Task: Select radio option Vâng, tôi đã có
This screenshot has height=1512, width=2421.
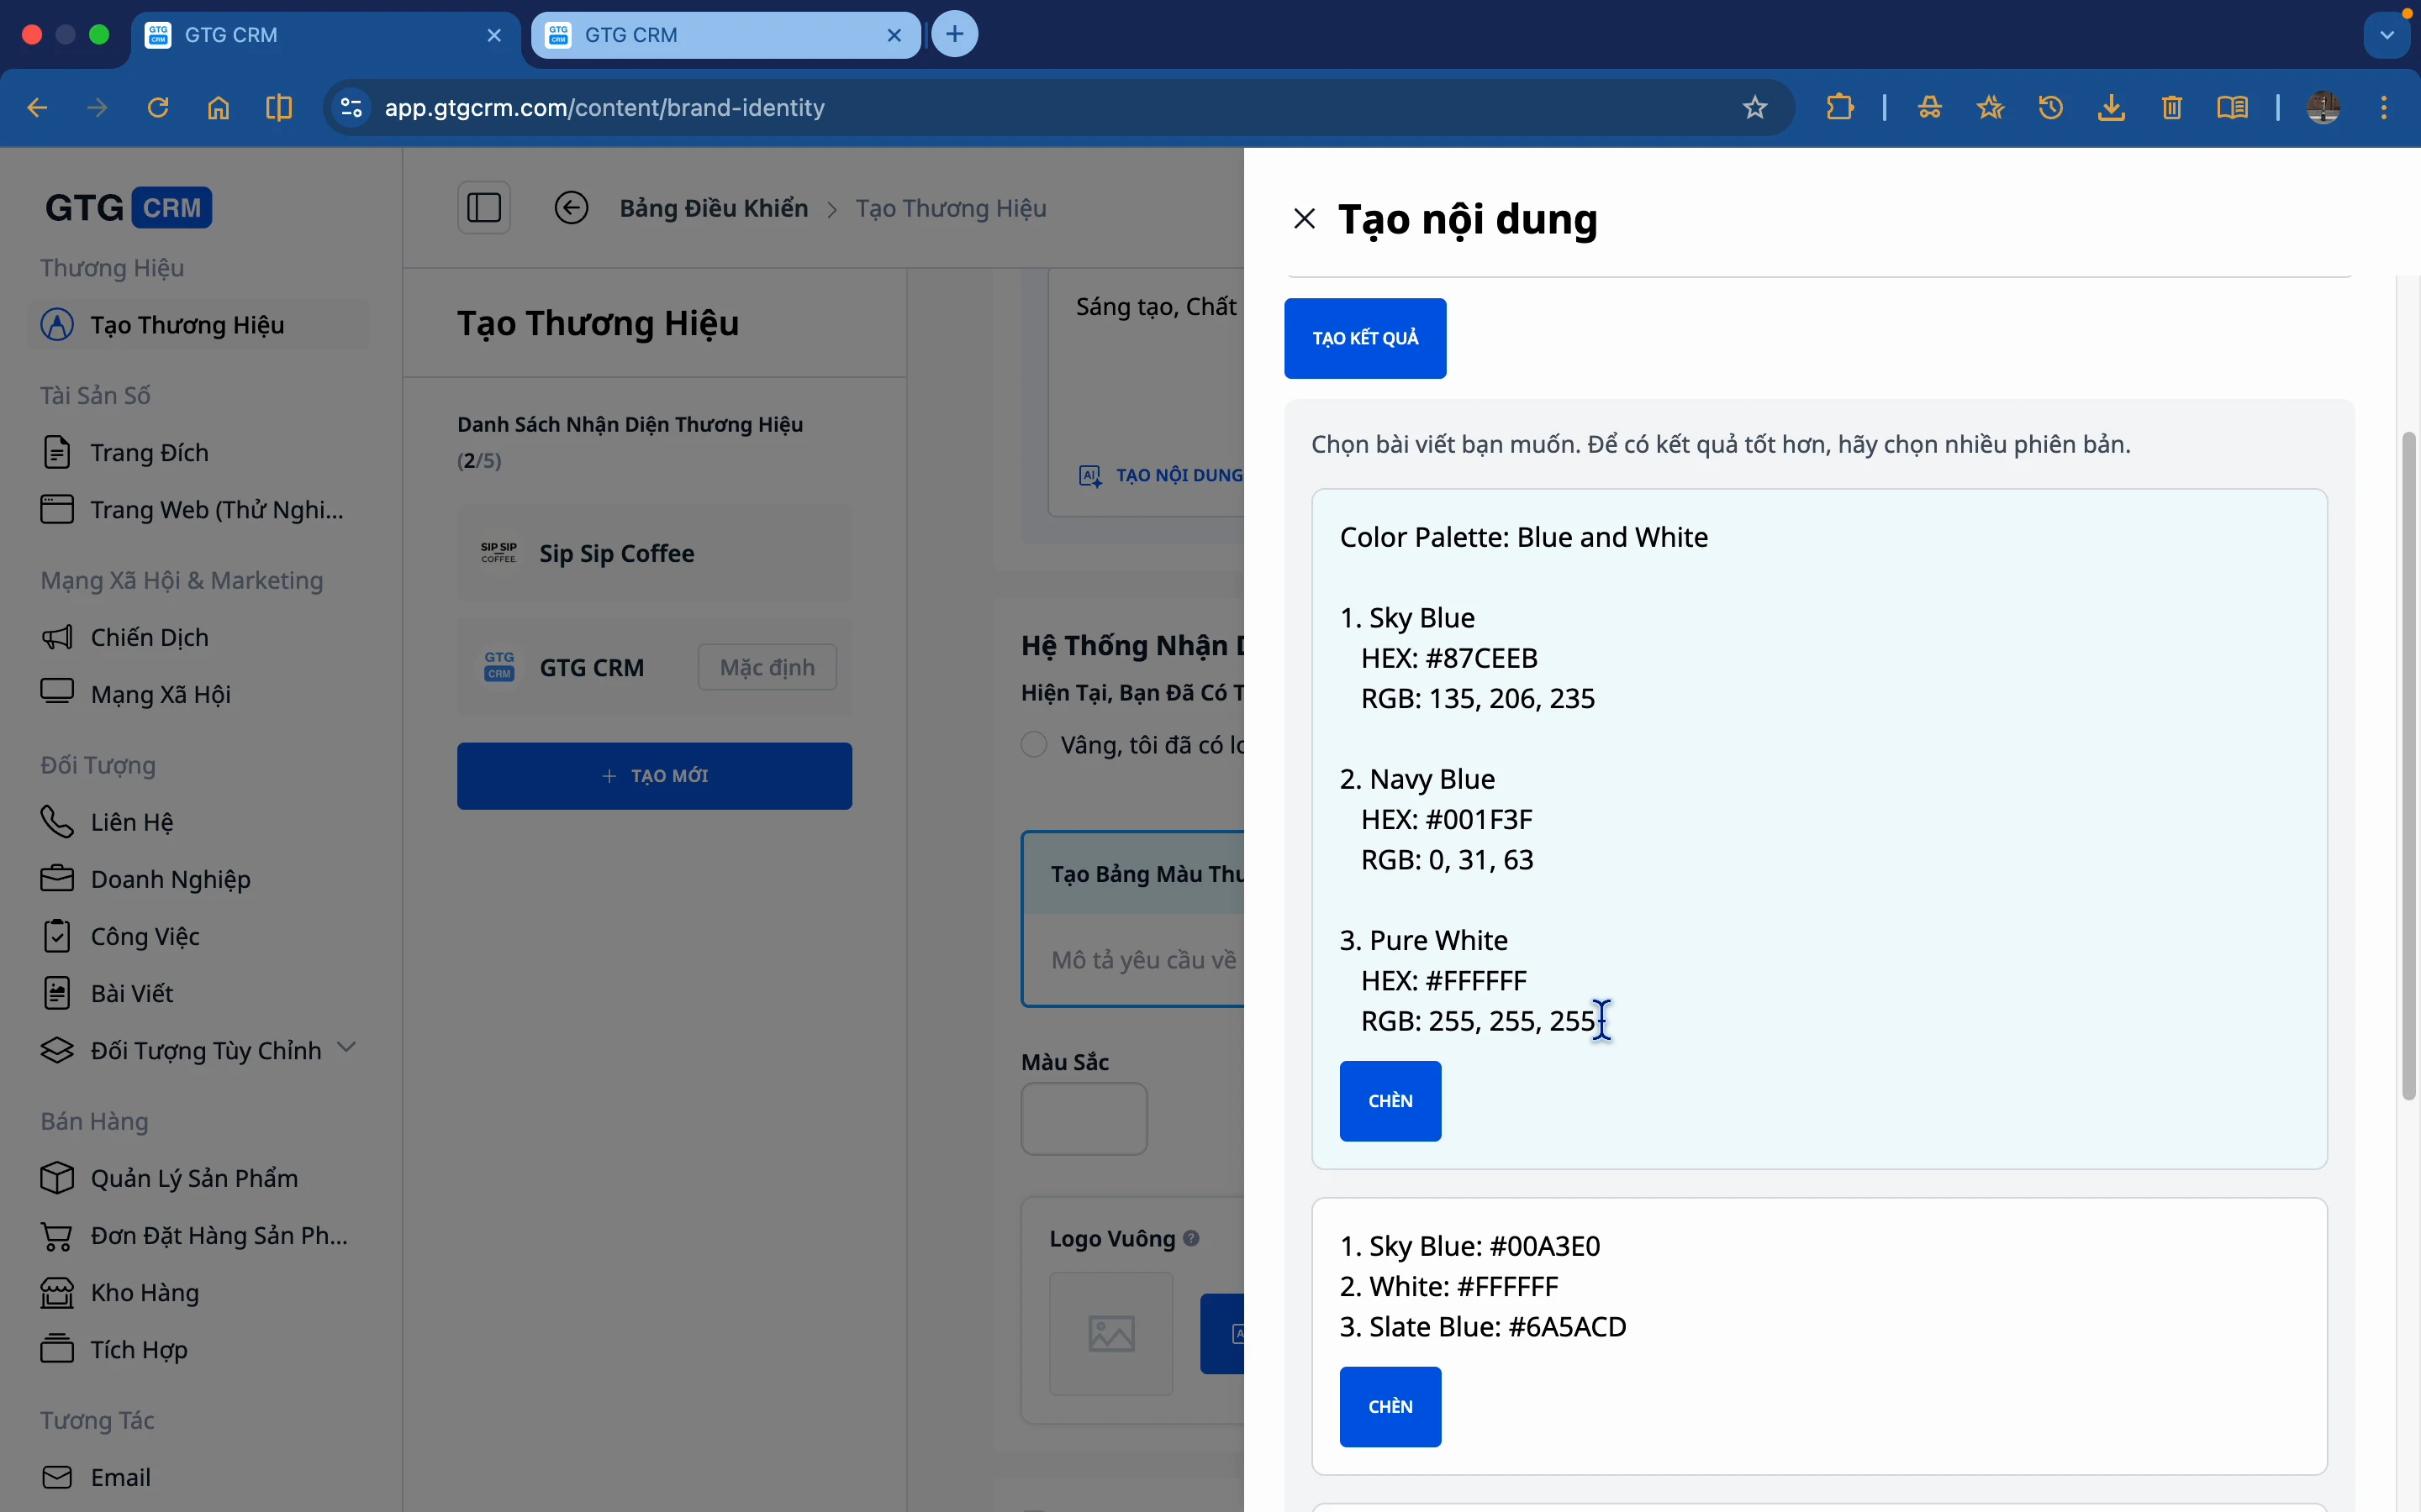Action: pos(1035,745)
